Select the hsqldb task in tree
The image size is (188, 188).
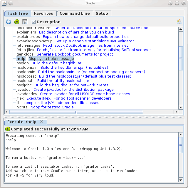click(x=23, y=63)
